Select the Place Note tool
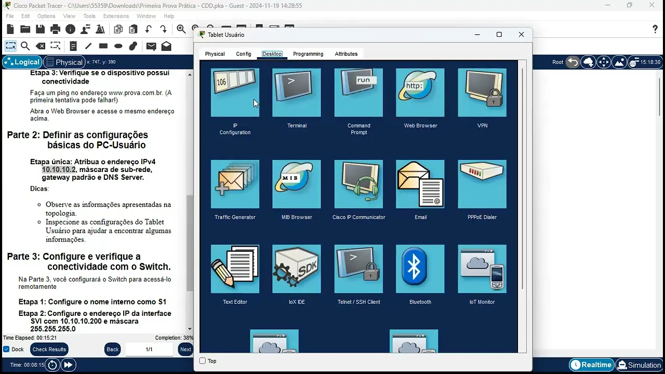 pos(73,46)
